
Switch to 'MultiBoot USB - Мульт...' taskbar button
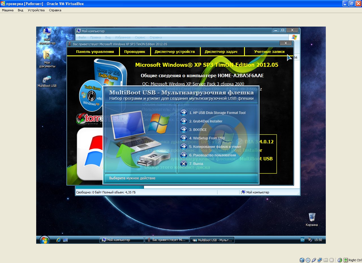click(212, 240)
